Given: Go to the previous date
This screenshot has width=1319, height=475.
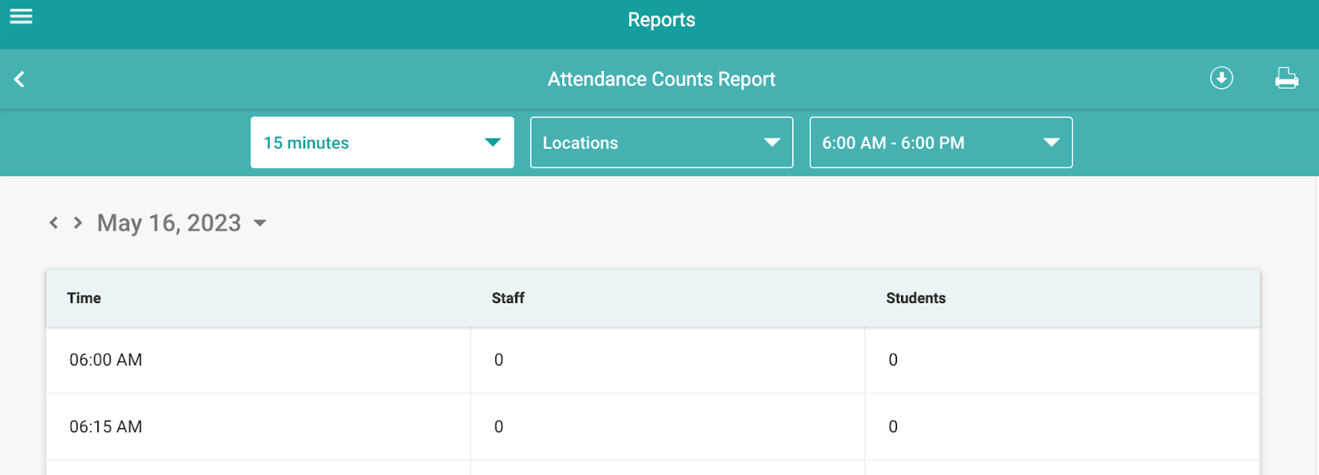Looking at the screenshot, I should (x=54, y=222).
